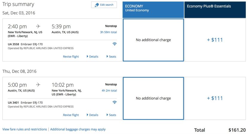The height and width of the screenshot is (134, 248).
Task: Open Revise flight for the Austin to Newark flight
Action: click(x=71, y=115)
